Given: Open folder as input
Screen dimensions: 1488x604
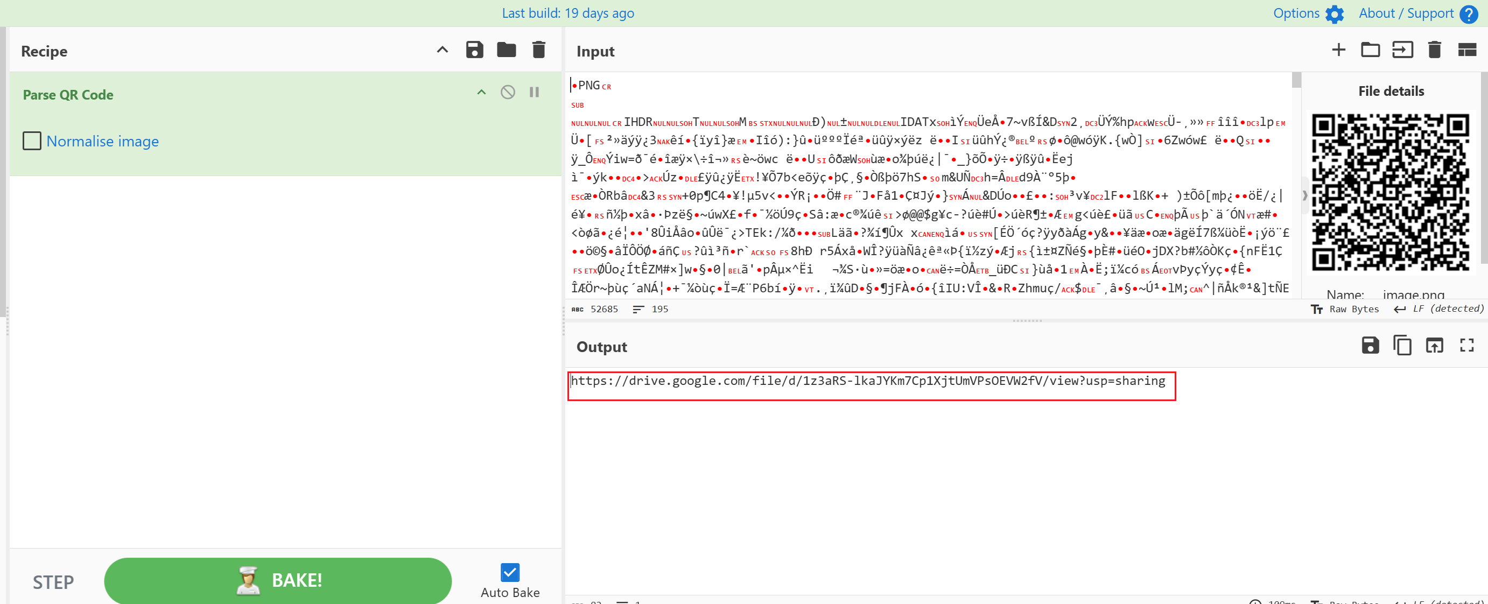Looking at the screenshot, I should point(1370,50).
